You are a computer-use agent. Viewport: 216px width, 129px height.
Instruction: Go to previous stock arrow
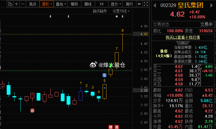(x=155, y=5)
